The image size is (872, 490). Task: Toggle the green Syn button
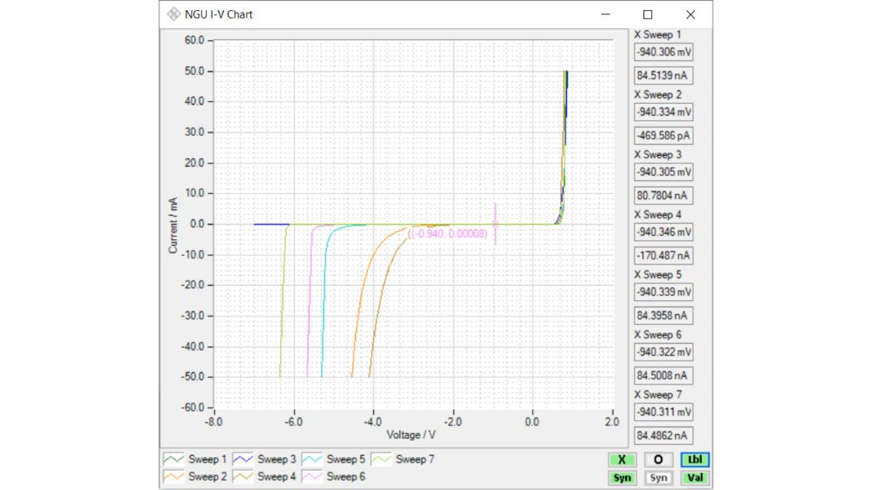(622, 478)
